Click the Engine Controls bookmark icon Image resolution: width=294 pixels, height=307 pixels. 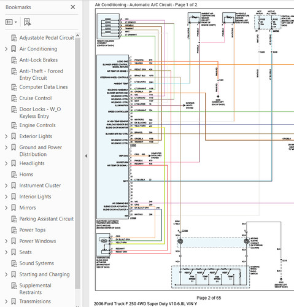(x=14, y=125)
